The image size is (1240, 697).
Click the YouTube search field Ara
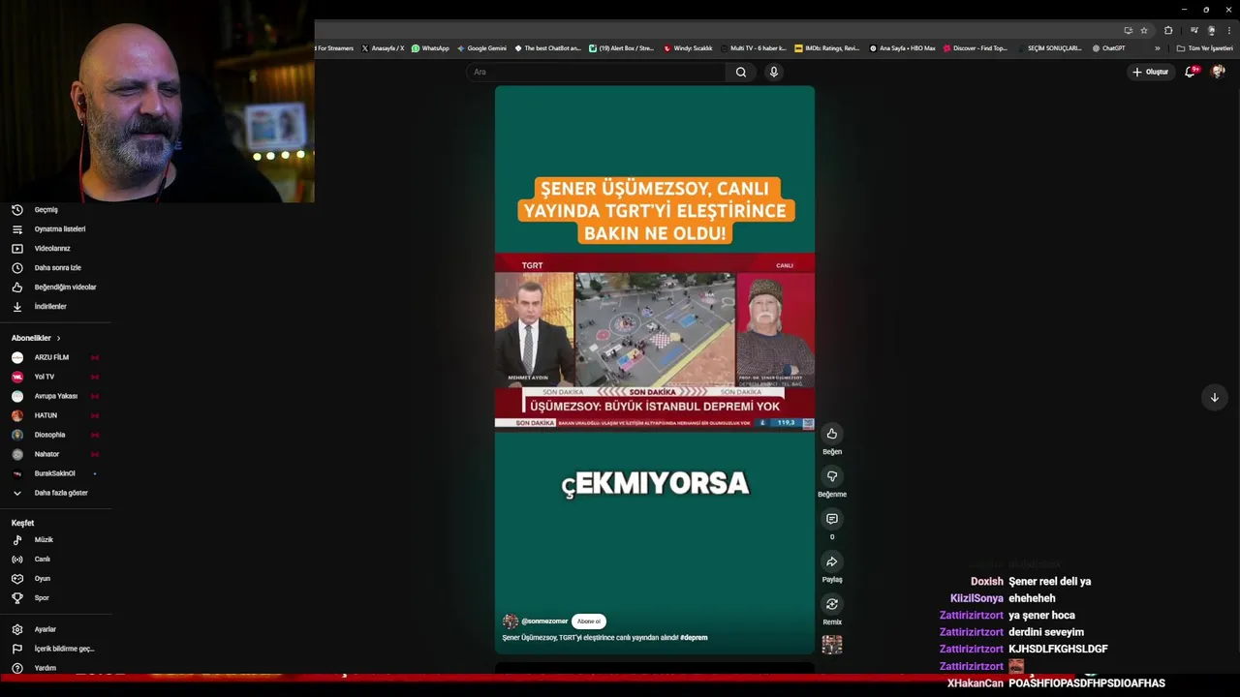596,72
